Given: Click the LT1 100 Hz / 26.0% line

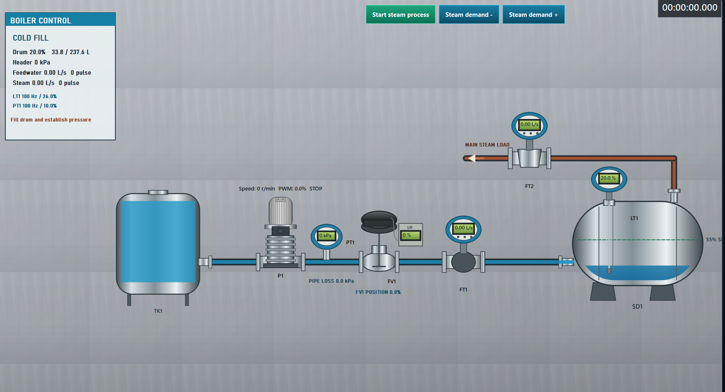Looking at the screenshot, I should point(35,96).
